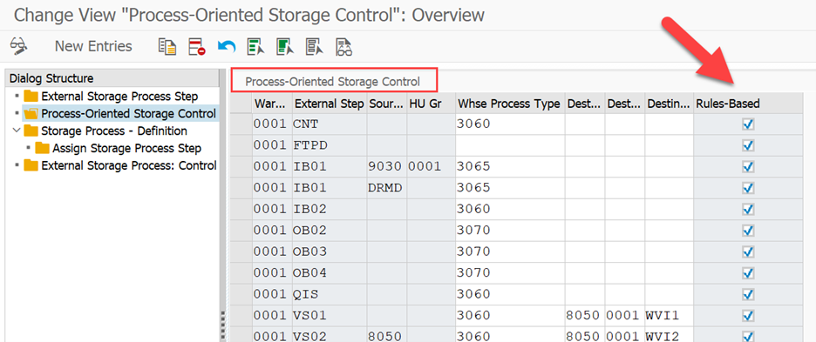
Task: Collapse the Storage Process - Definition node
Action: click(17, 131)
